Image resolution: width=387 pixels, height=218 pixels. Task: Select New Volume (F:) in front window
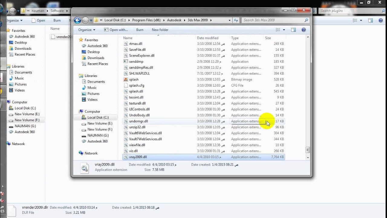(100, 129)
